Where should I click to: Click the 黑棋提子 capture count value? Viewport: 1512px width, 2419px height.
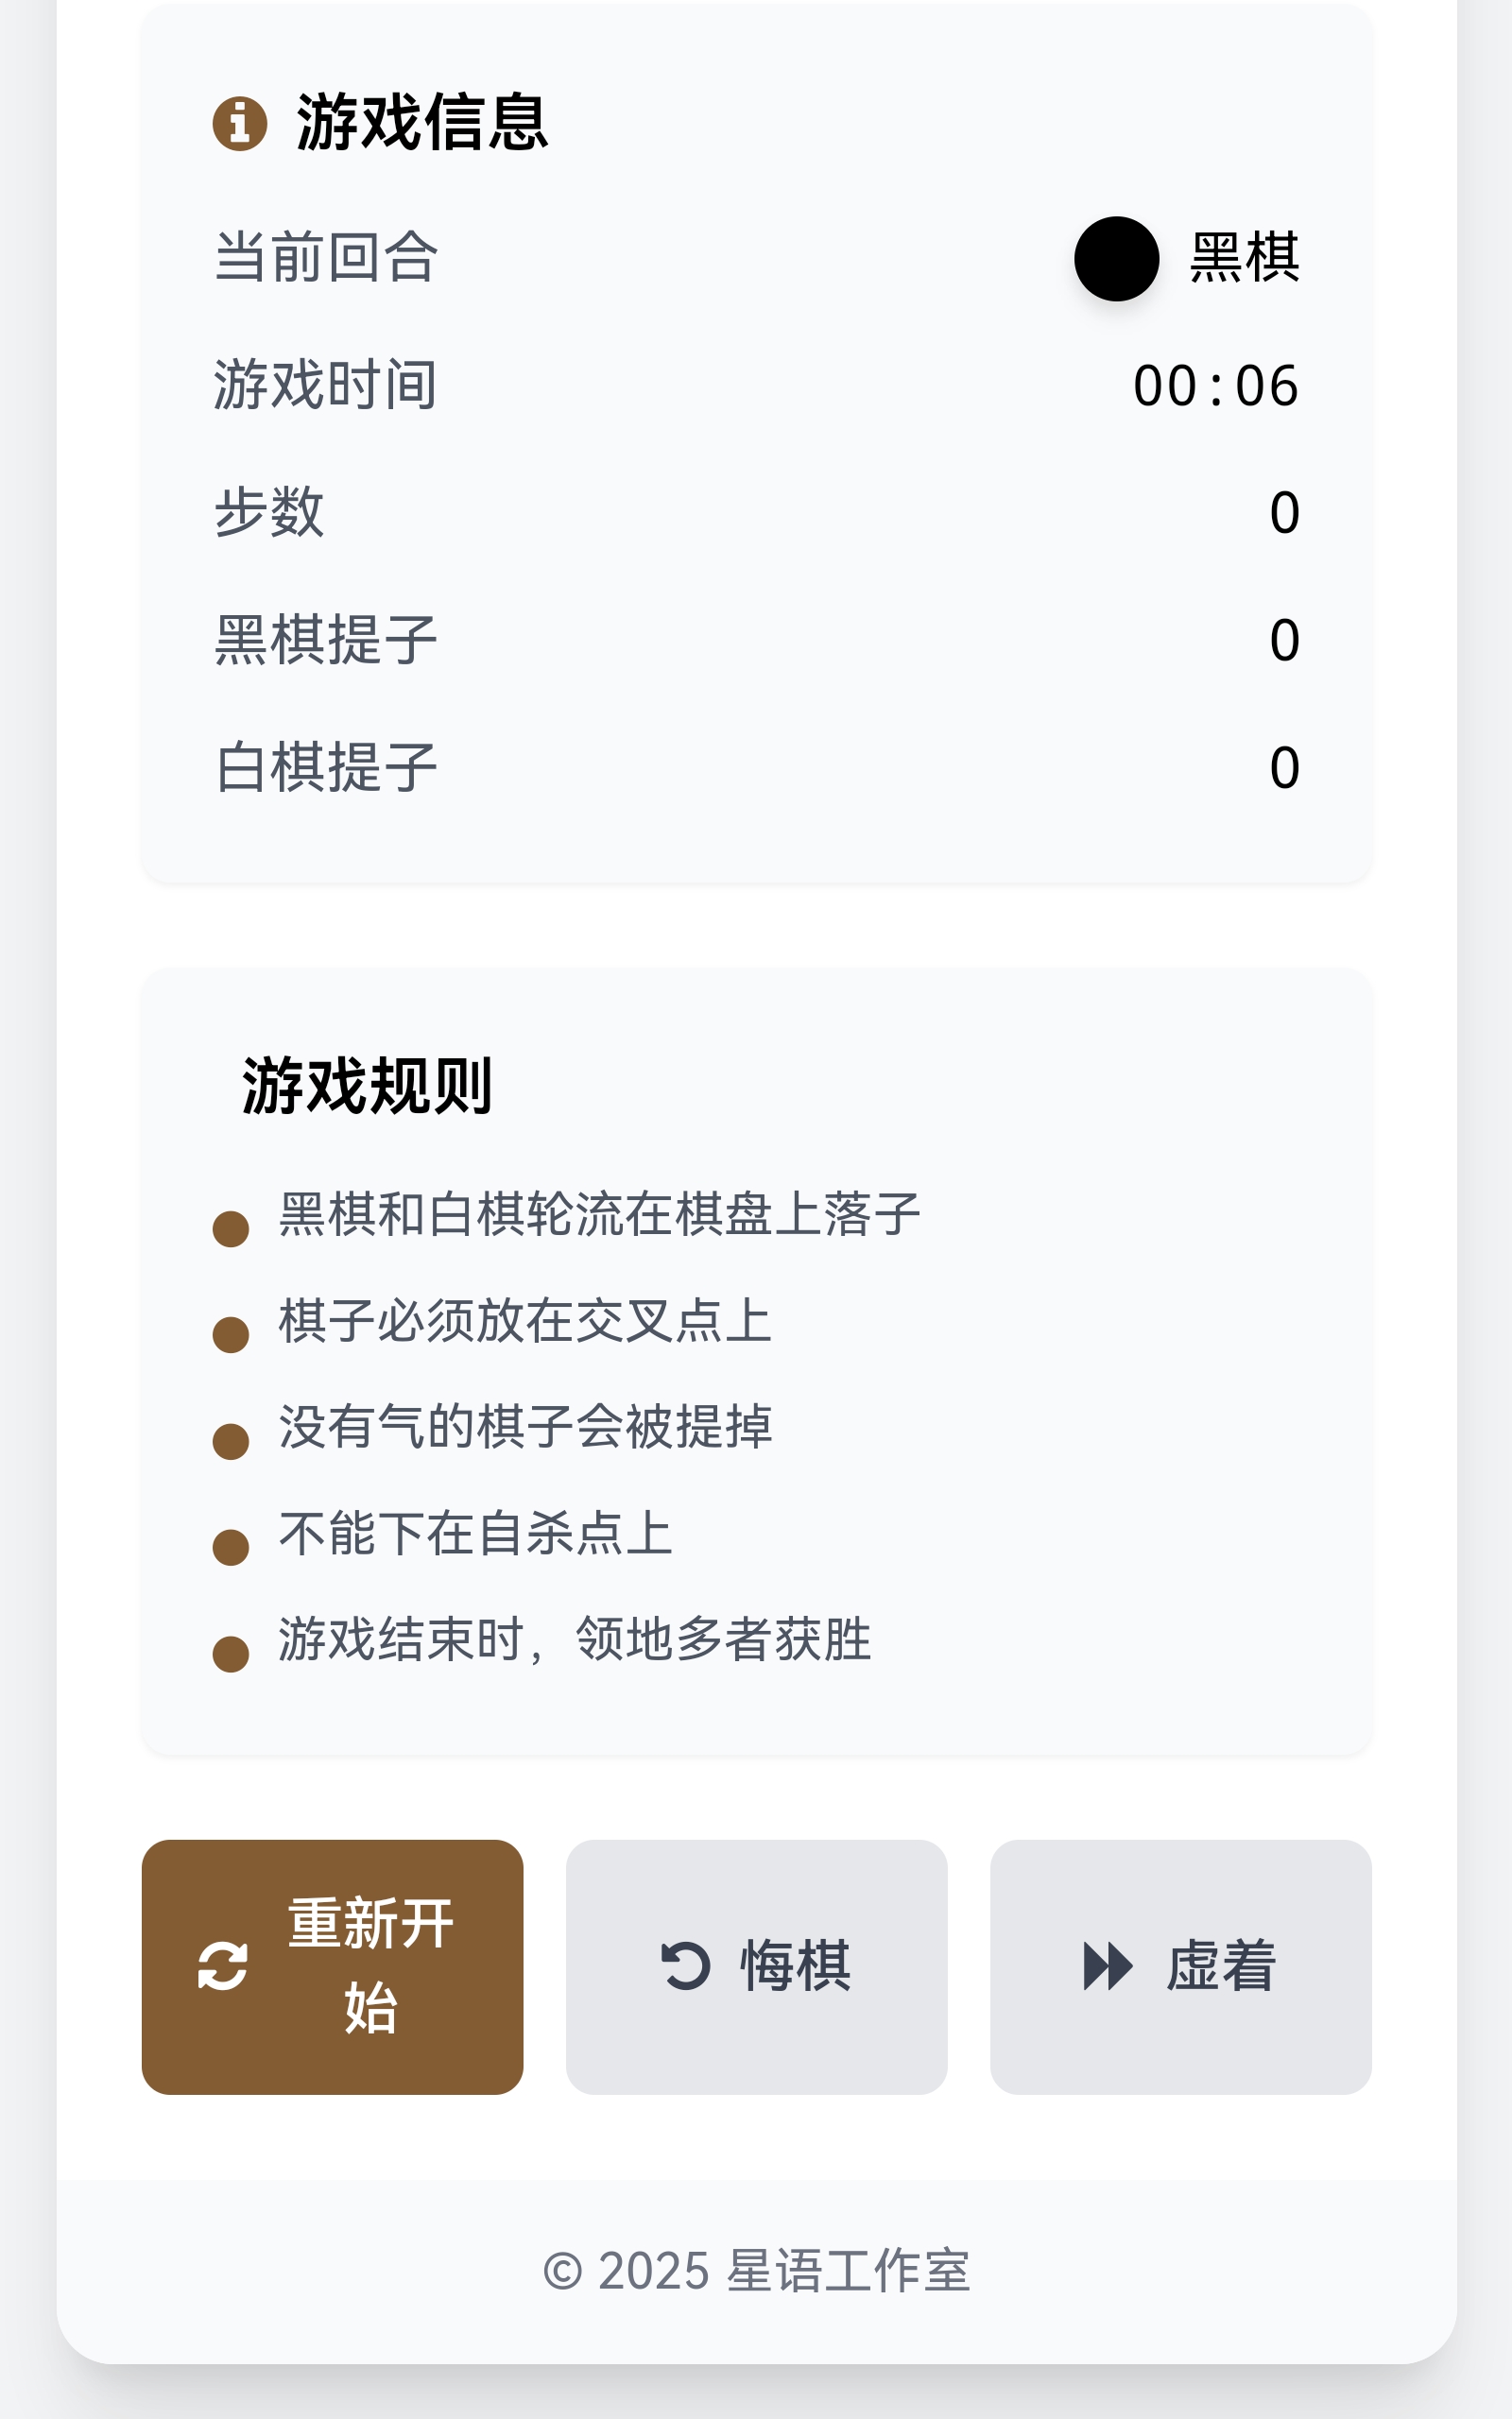point(1284,640)
